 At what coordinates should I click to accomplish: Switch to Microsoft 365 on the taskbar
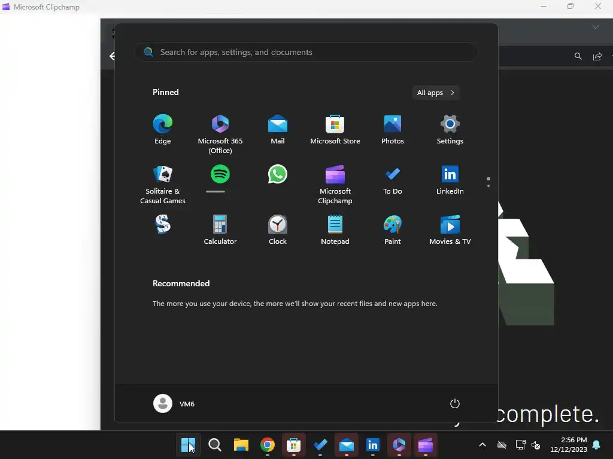click(x=399, y=445)
